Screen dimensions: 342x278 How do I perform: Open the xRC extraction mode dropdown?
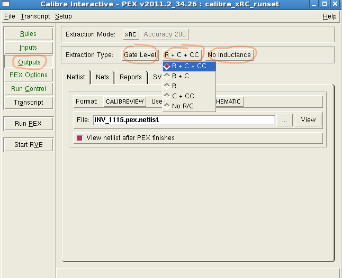(131, 34)
